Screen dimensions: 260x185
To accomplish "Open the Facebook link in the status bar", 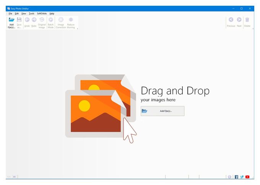I will (x=236, y=177).
